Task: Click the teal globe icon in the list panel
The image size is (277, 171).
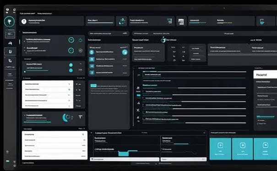Action: (125, 52)
